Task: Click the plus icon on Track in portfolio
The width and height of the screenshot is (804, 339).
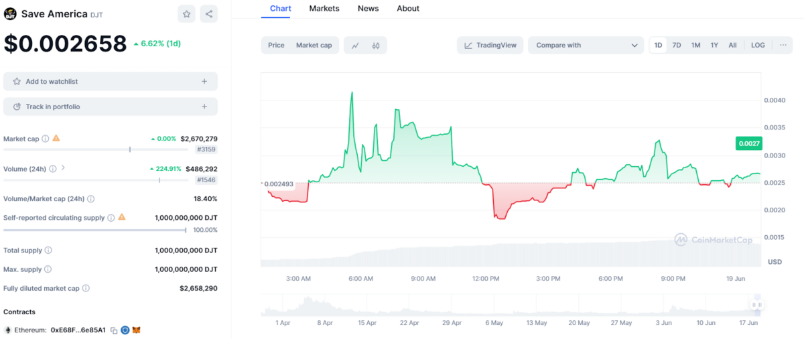Action: pyautogui.click(x=204, y=107)
